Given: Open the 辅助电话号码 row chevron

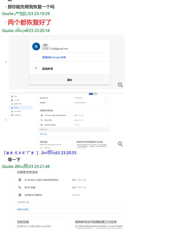Looking at the screenshot, I should (106, 98).
